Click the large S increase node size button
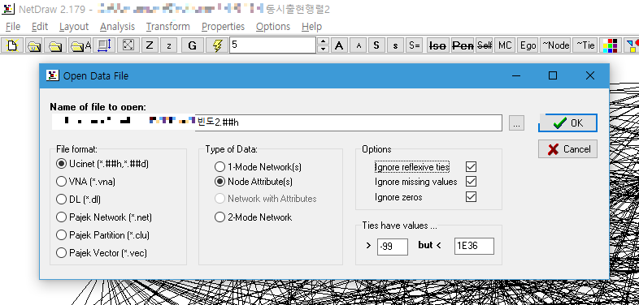Screen dimensions: 639x305 point(376,45)
